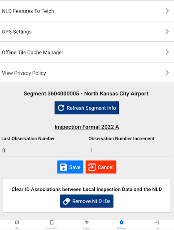Expand GPS Settings chevron
The image size is (174, 230).
point(167,31)
